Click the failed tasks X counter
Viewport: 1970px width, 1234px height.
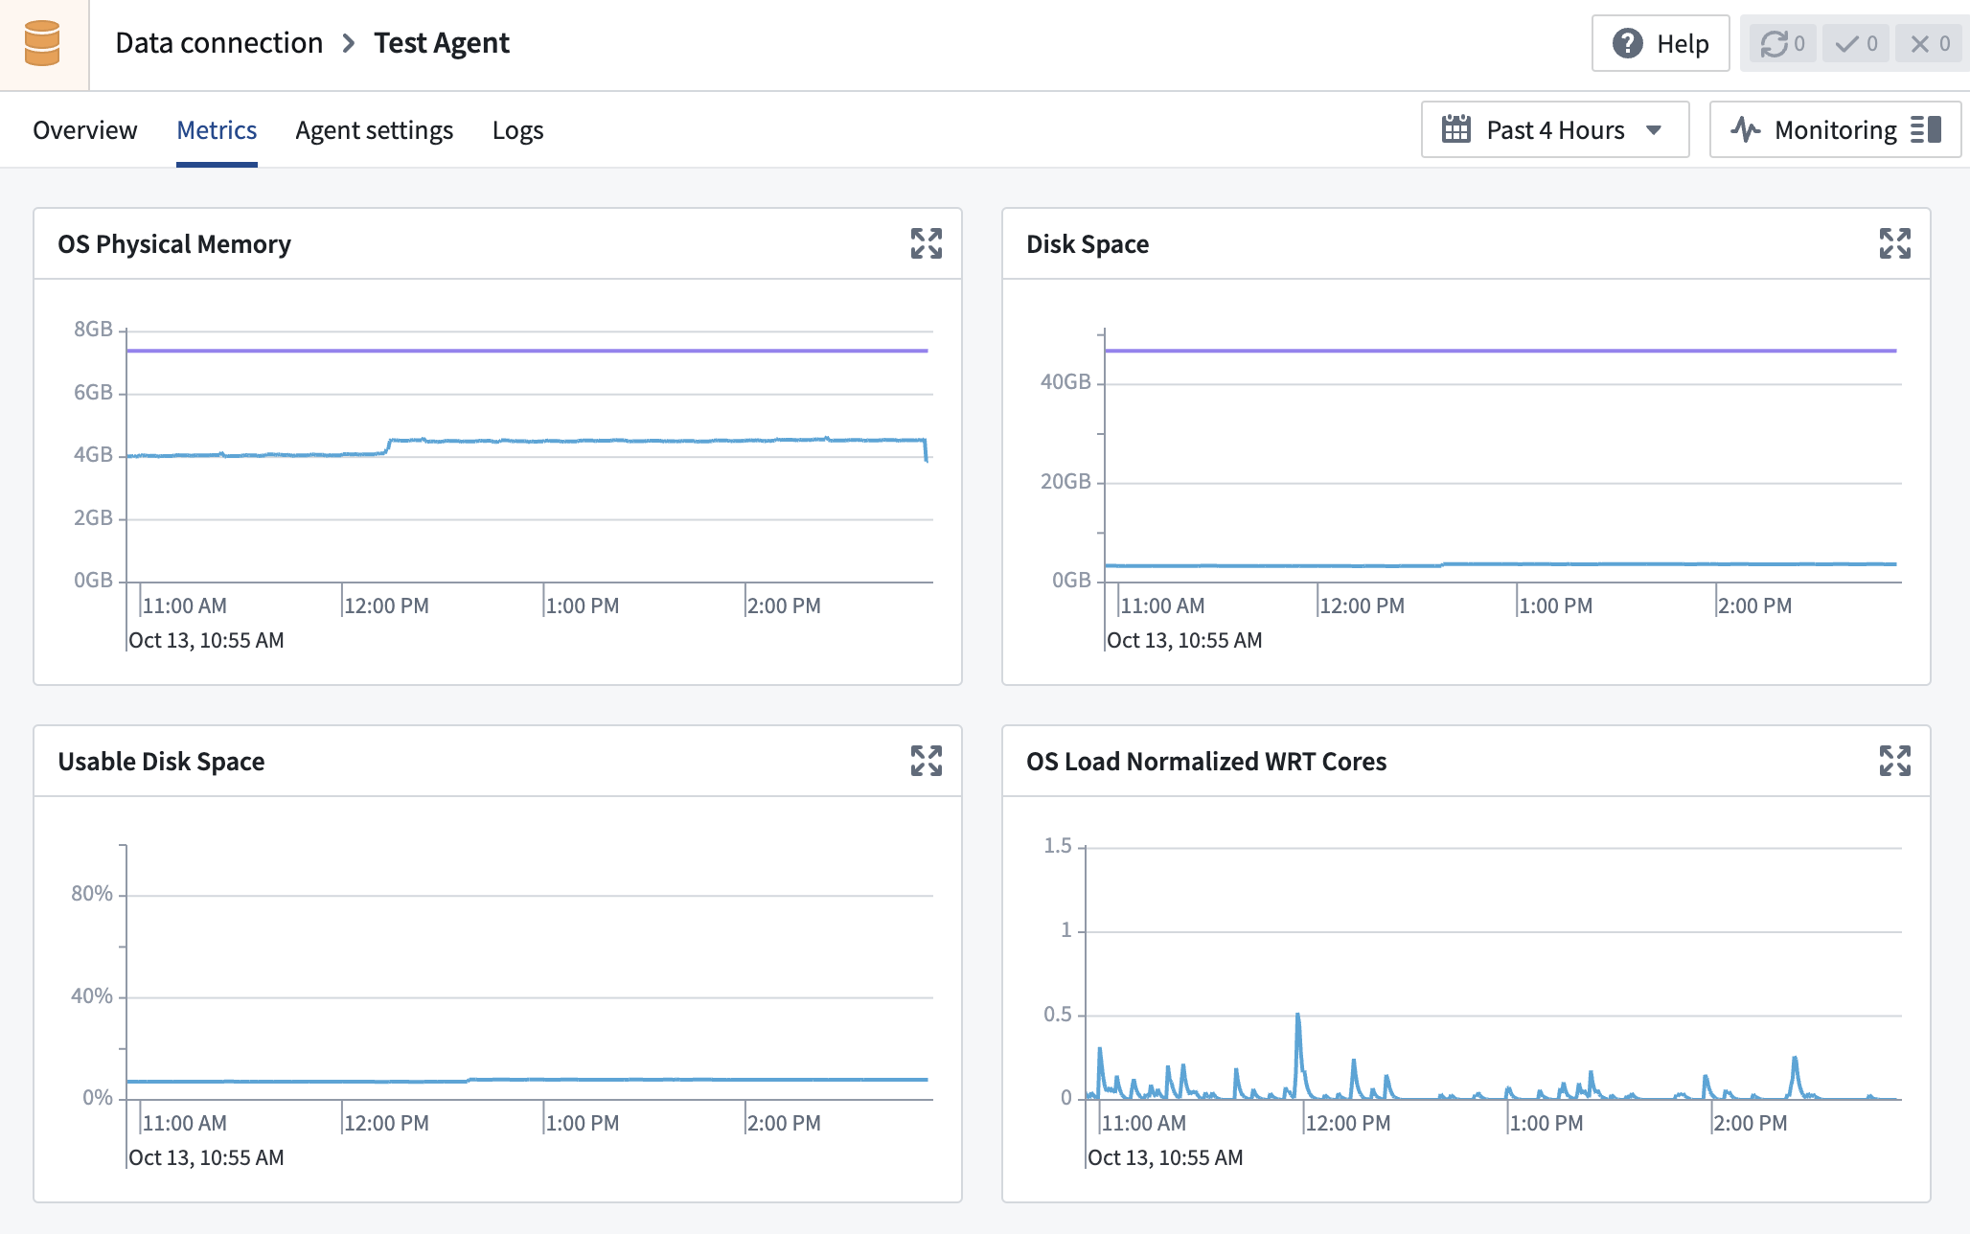[1929, 43]
